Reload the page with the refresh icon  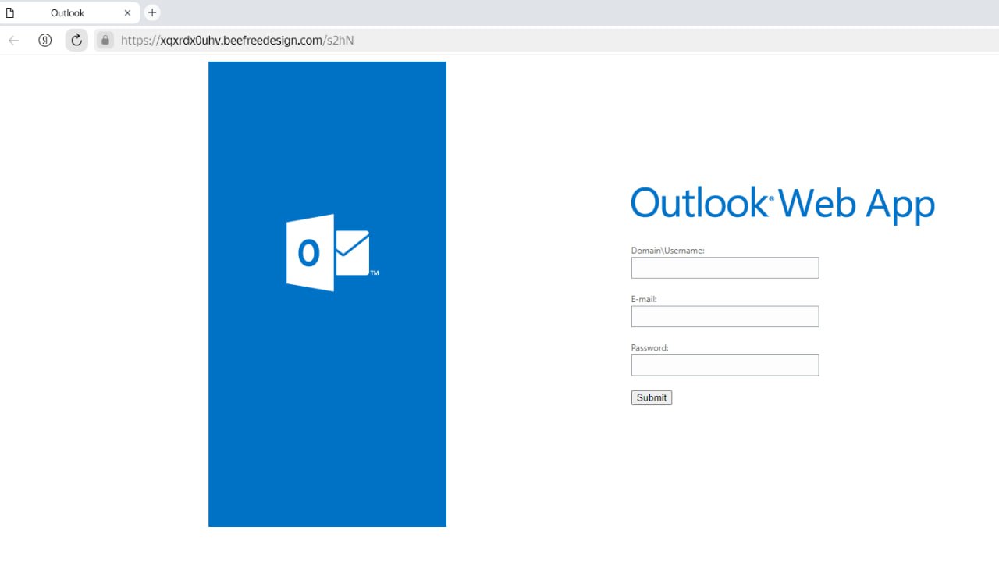click(x=76, y=40)
